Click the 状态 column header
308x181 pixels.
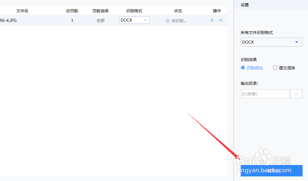[x=178, y=10]
